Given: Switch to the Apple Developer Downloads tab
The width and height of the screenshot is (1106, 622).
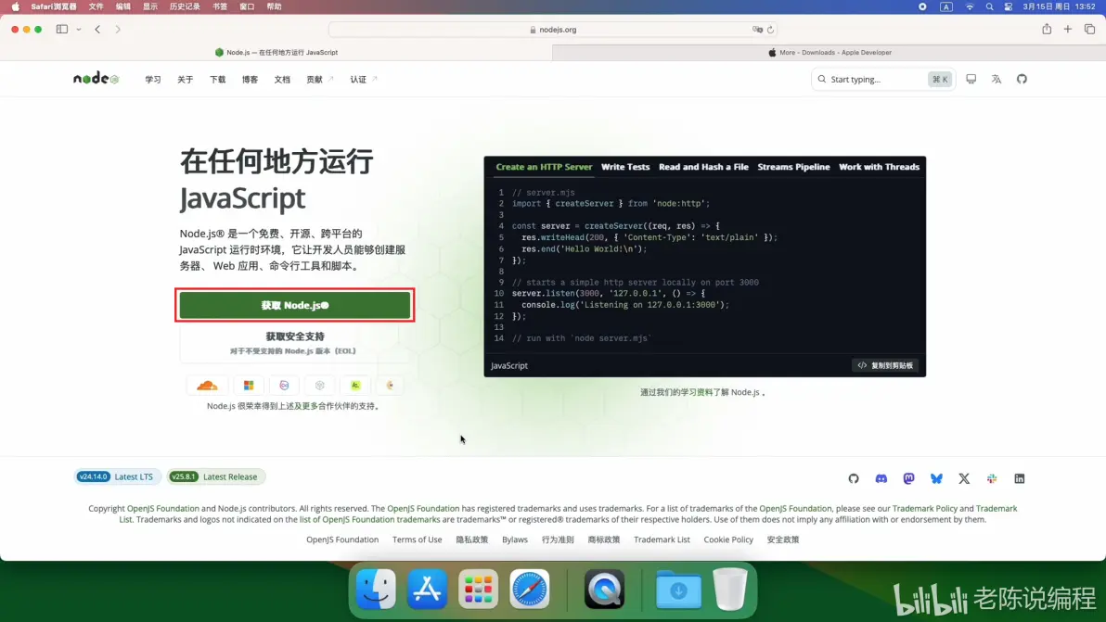Looking at the screenshot, I should coord(829,52).
